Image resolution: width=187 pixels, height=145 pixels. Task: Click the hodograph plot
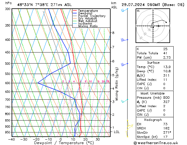153,26
